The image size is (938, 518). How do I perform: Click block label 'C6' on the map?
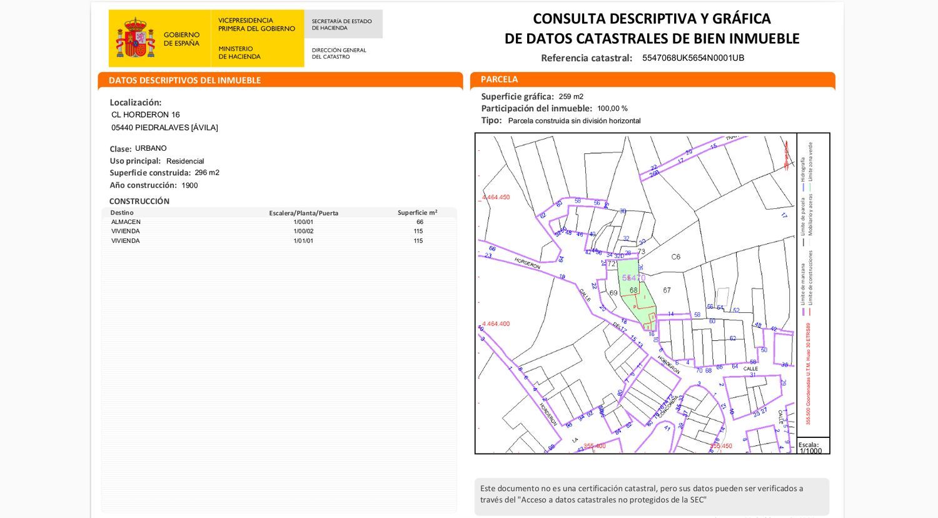pos(676,256)
